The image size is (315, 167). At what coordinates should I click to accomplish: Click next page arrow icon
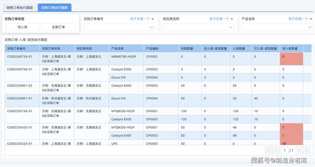pos(299,150)
